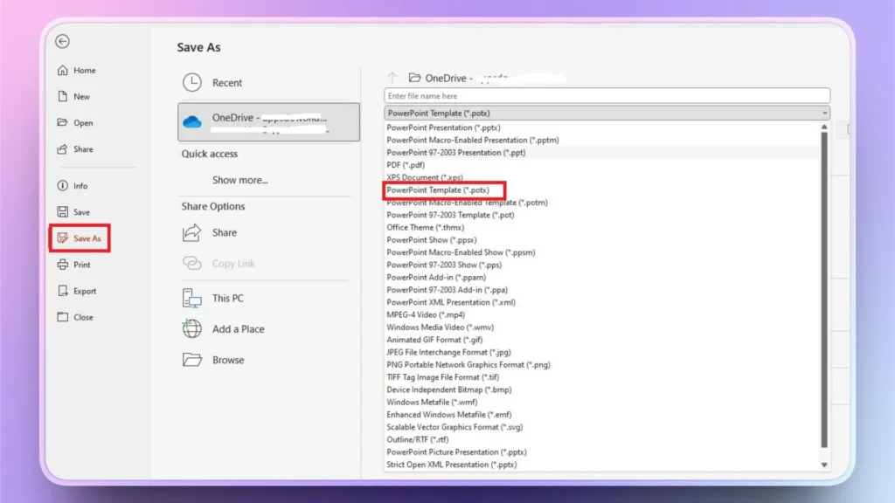The width and height of the screenshot is (895, 503).
Task: Click the Copy Link chain icon
Action: [x=191, y=263]
